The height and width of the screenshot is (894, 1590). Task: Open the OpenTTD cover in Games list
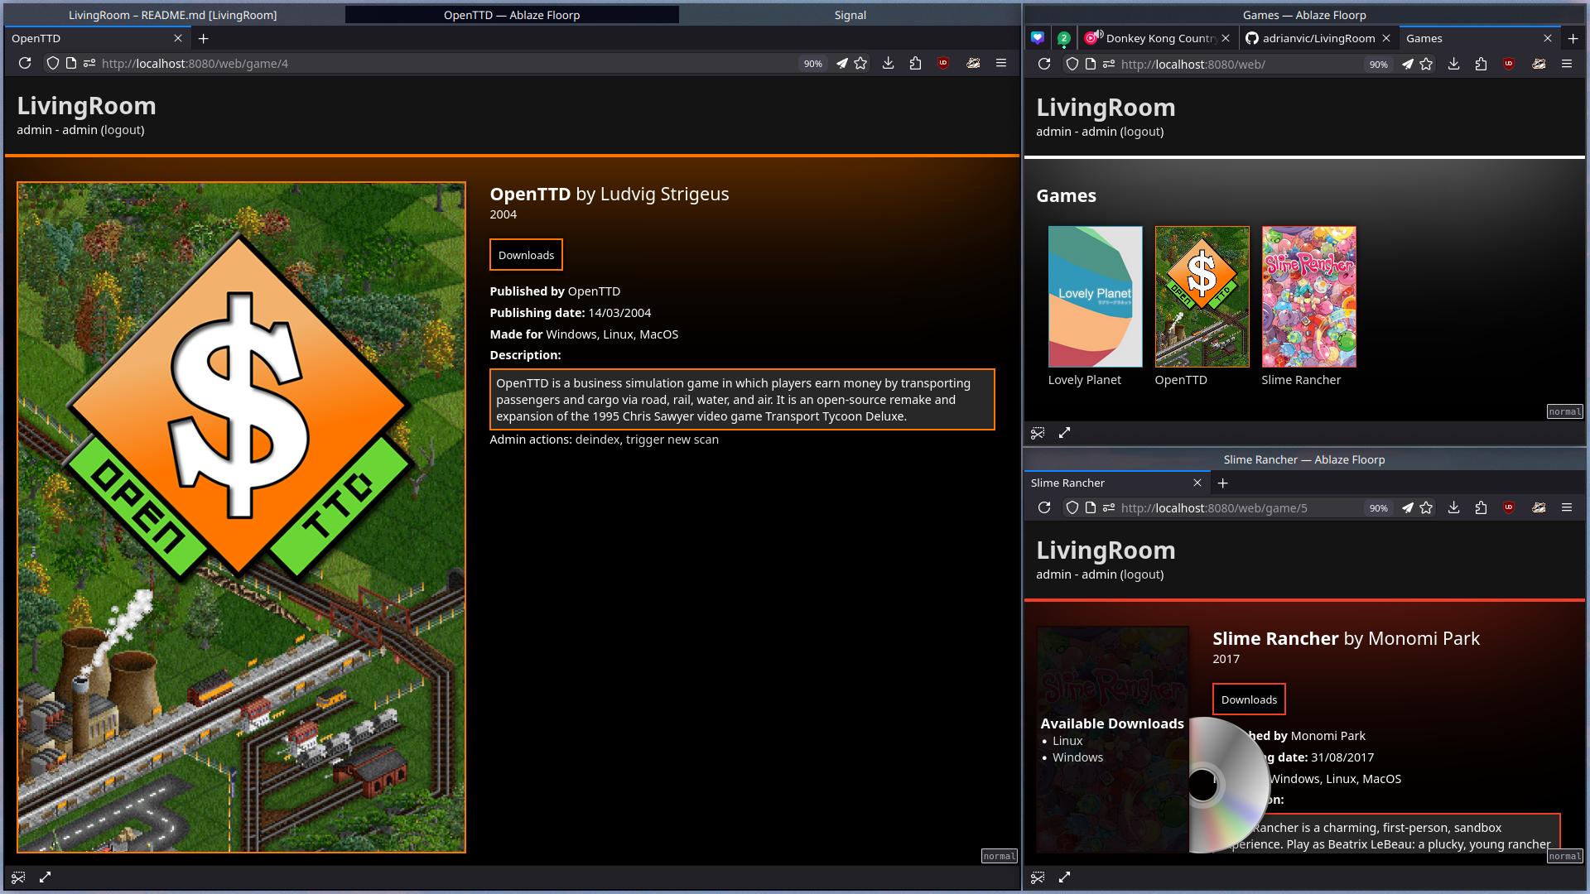click(1202, 296)
